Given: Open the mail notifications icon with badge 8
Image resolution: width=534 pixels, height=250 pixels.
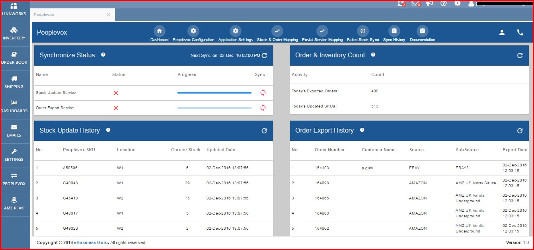Looking at the screenshot, I should coord(416,4).
